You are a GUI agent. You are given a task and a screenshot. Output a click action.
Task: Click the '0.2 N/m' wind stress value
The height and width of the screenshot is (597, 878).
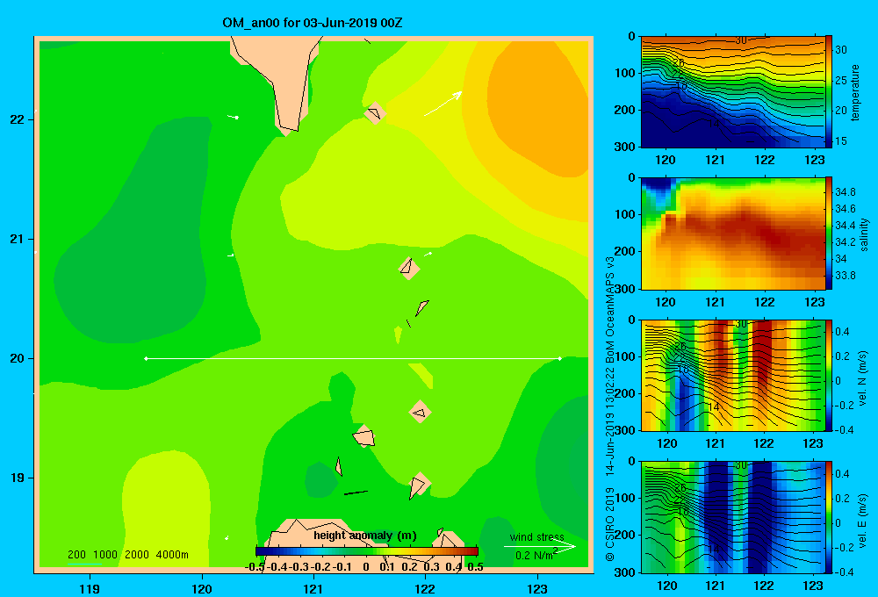point(536,555)
